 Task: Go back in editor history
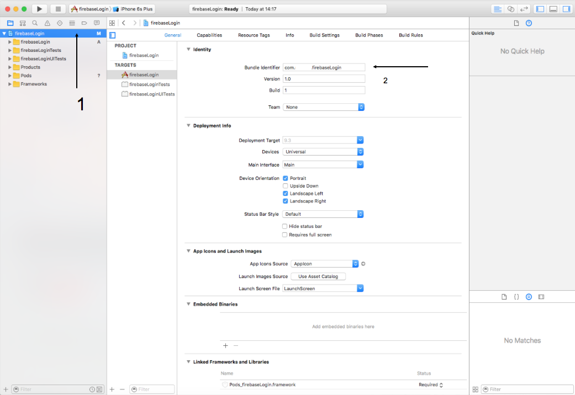pyautogui.click(x=124, y=23)
